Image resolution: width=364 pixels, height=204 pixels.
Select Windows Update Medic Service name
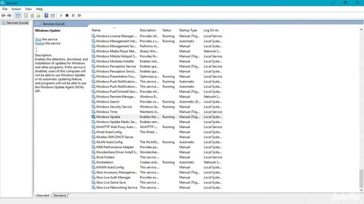click(x=116, y=122)
